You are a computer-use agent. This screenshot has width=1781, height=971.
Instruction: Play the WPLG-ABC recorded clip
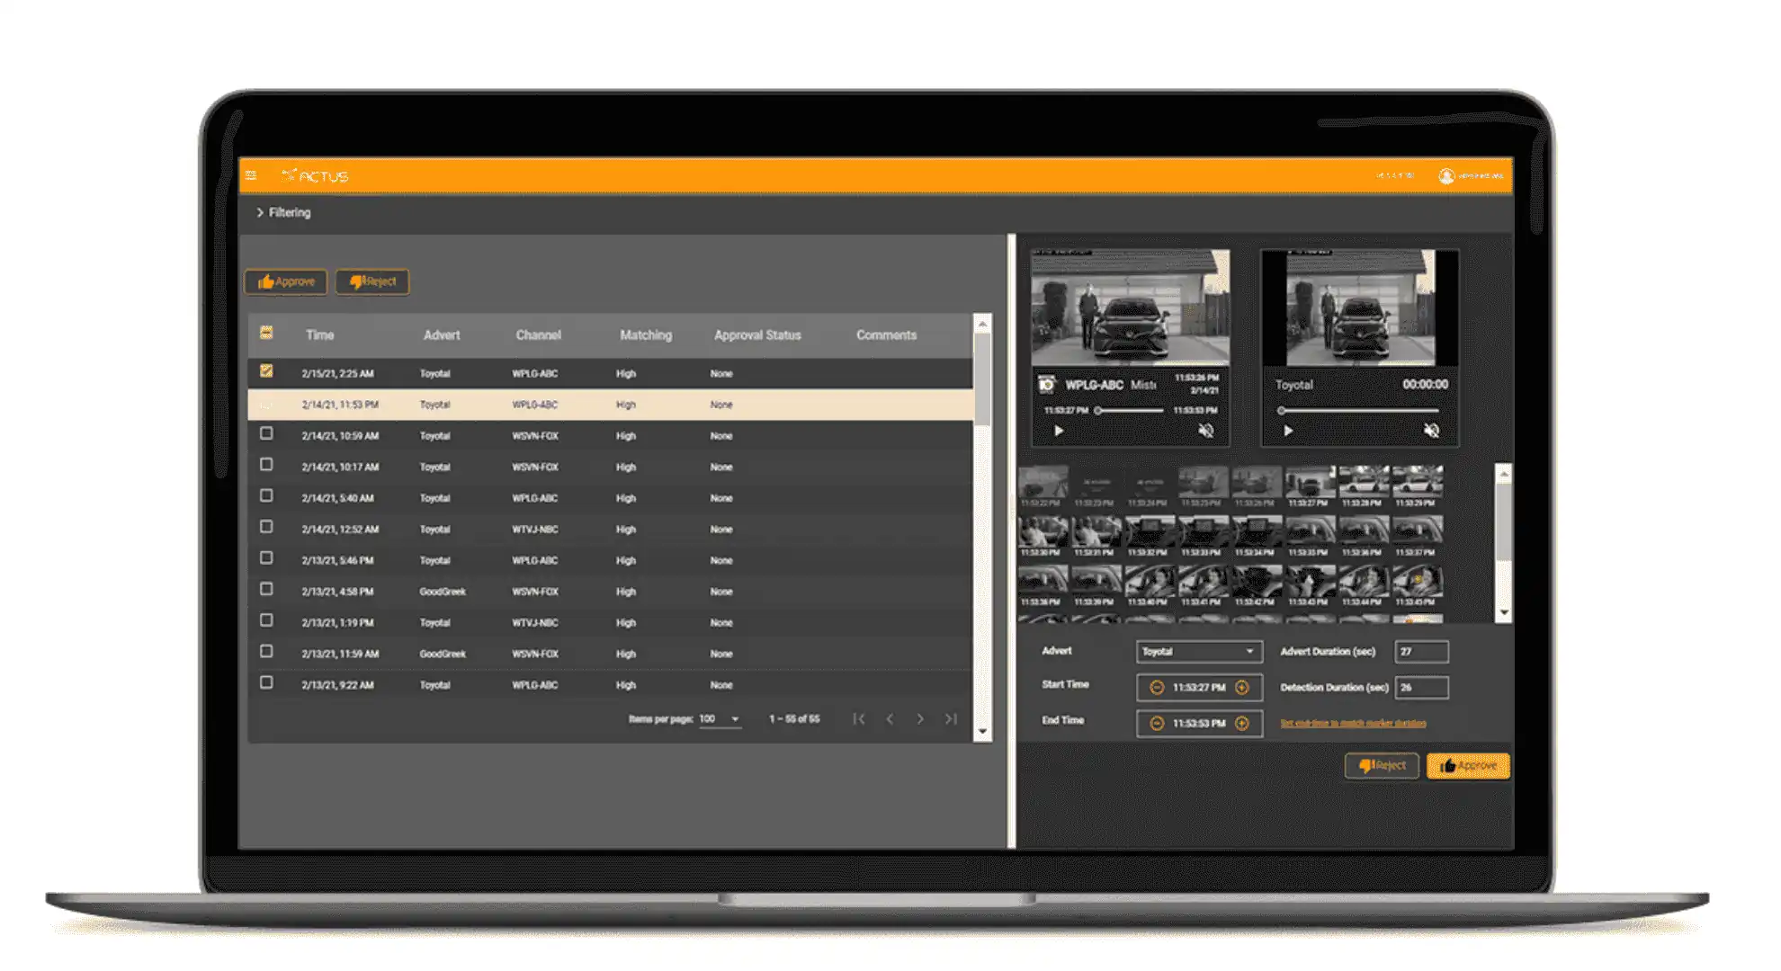point(1059,431)
